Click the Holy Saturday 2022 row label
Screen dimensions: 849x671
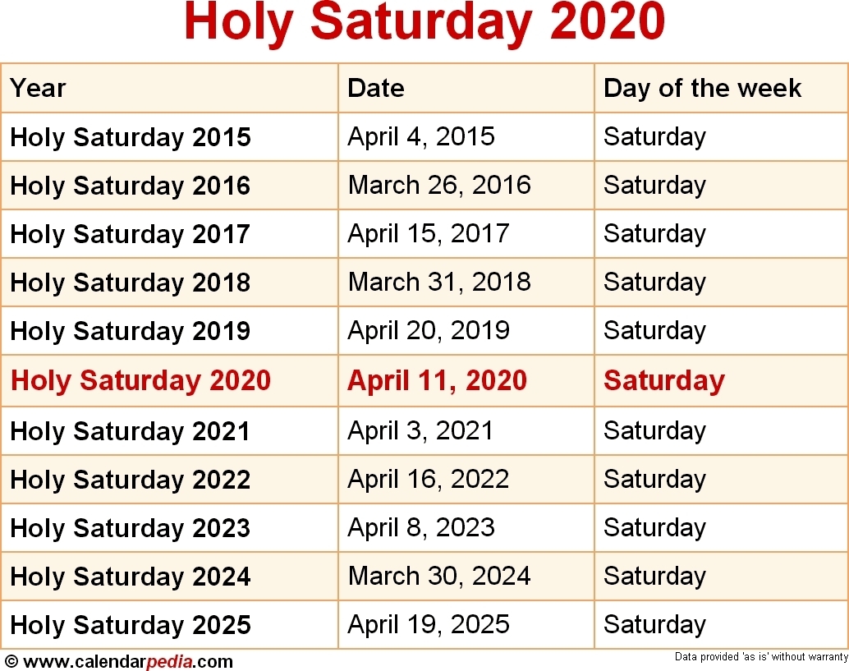click(130, 480)
